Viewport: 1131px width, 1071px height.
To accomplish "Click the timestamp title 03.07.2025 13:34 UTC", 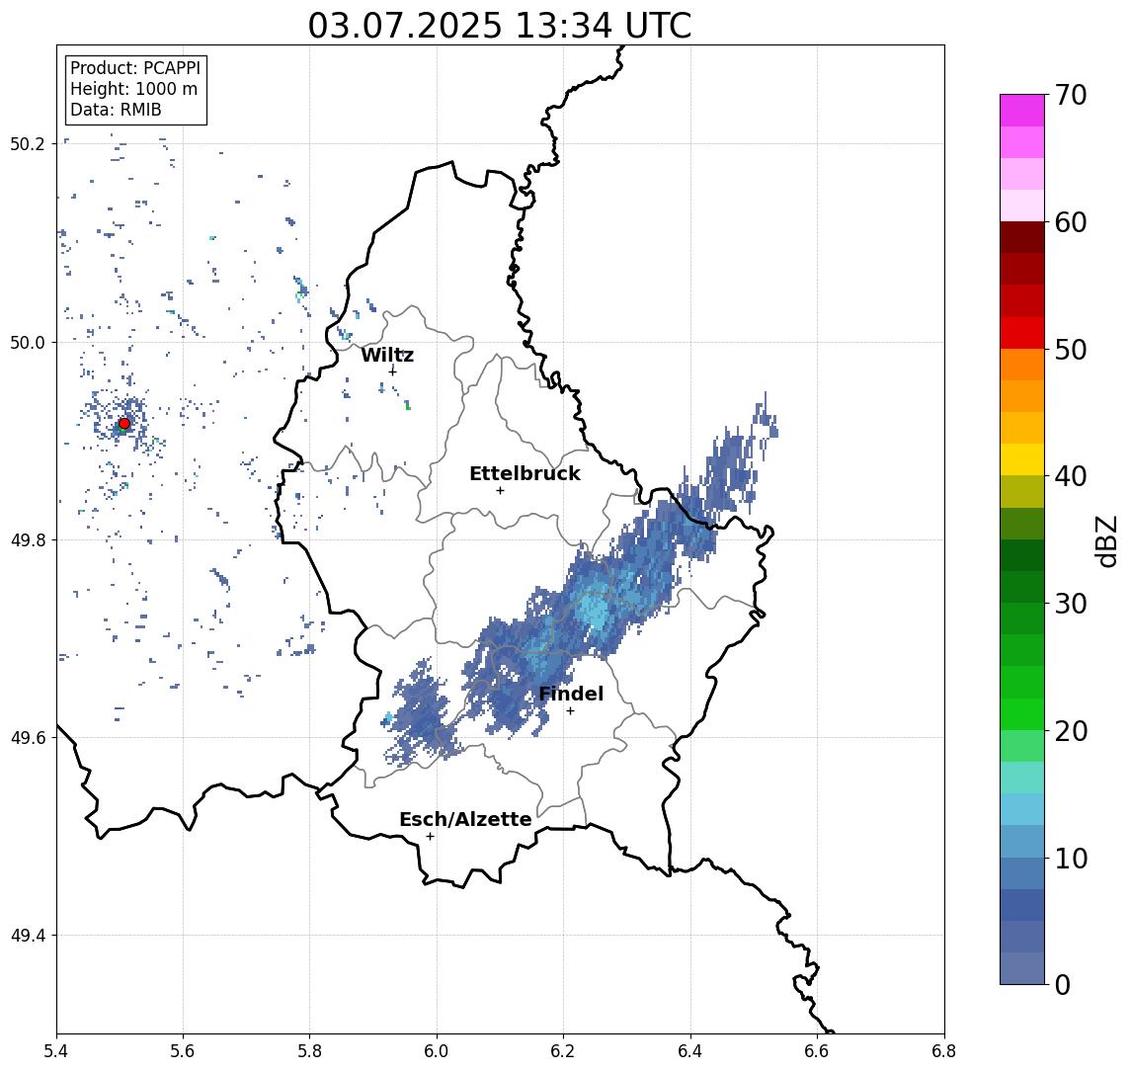I will pos(499,26).
